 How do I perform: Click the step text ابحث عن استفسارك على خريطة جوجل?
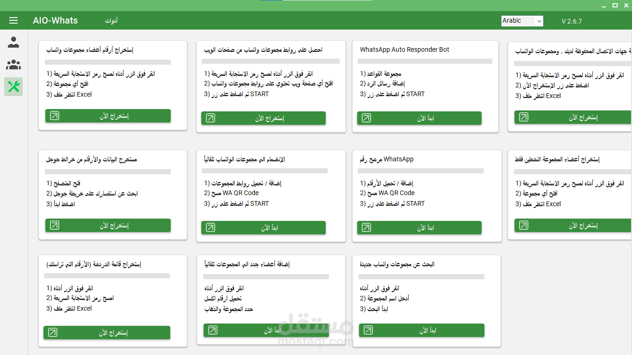click(96, 194)
